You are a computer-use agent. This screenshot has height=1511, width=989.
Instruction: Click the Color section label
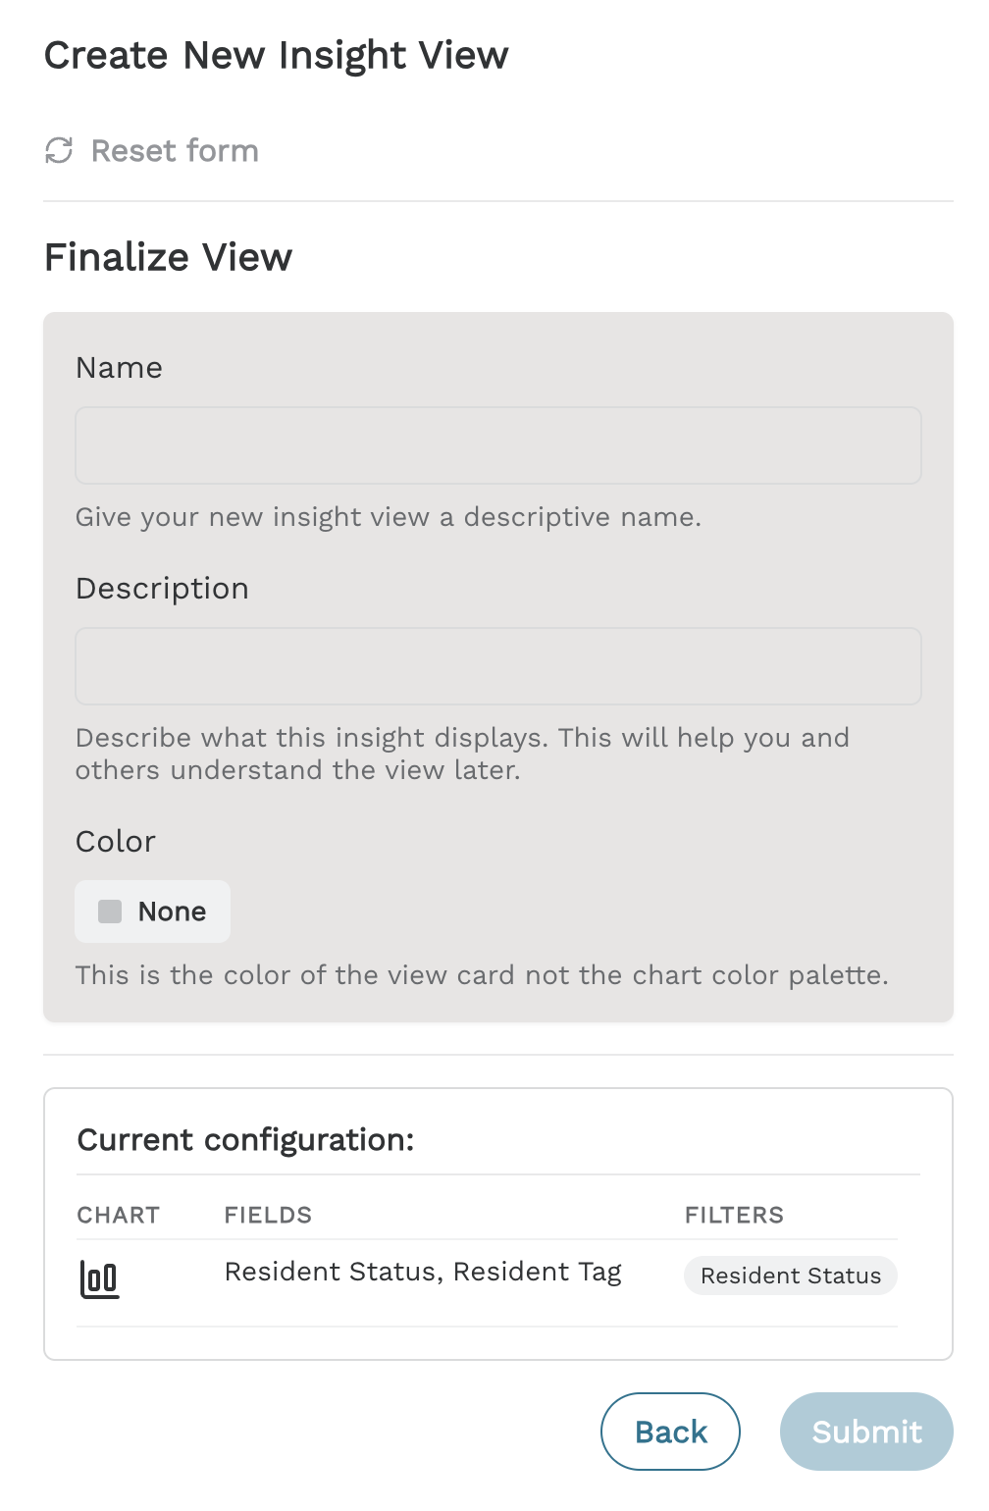tap(116, 842)
